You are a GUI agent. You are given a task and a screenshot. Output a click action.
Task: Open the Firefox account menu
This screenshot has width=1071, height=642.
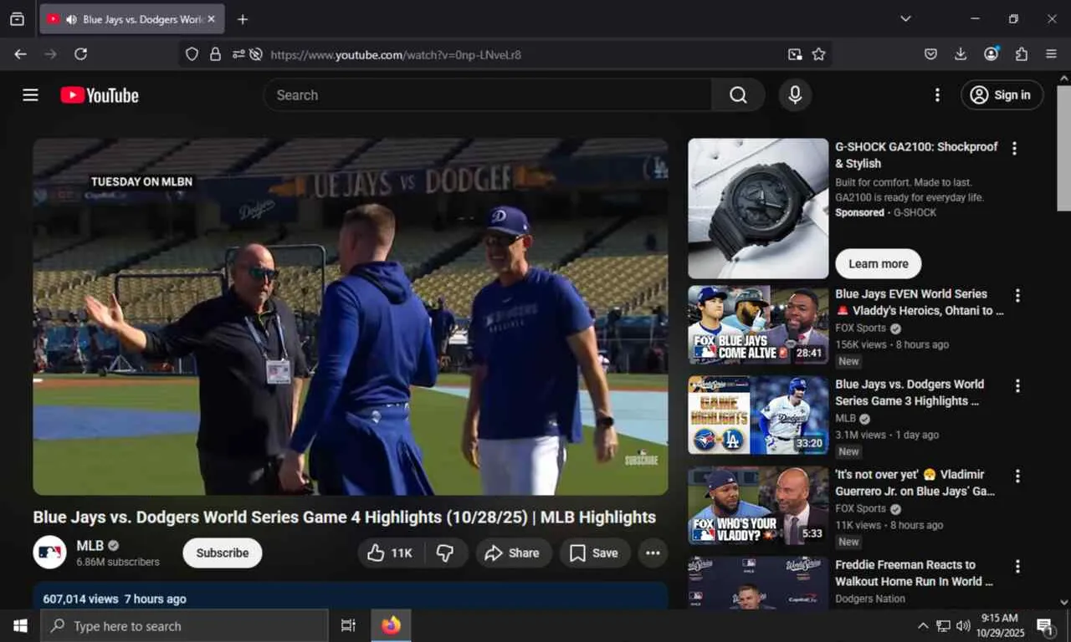pyautogui.click(x=992, y=54)
